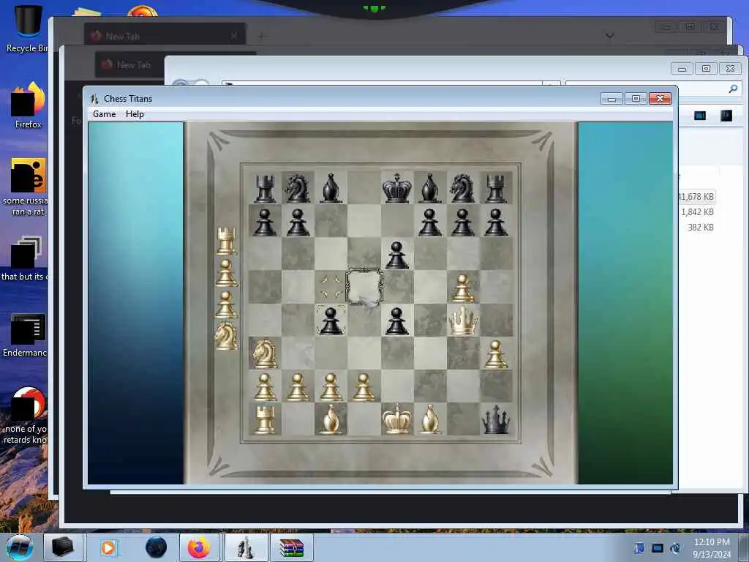
Task: Select the black pawn left of white queen
Action: click(x=396, y=321)
